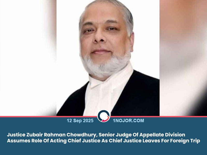Viewport: 207px width, 155px height.
Task: Click the word 'Chowdhury' in the headline
Action: (x=82, y=135)
